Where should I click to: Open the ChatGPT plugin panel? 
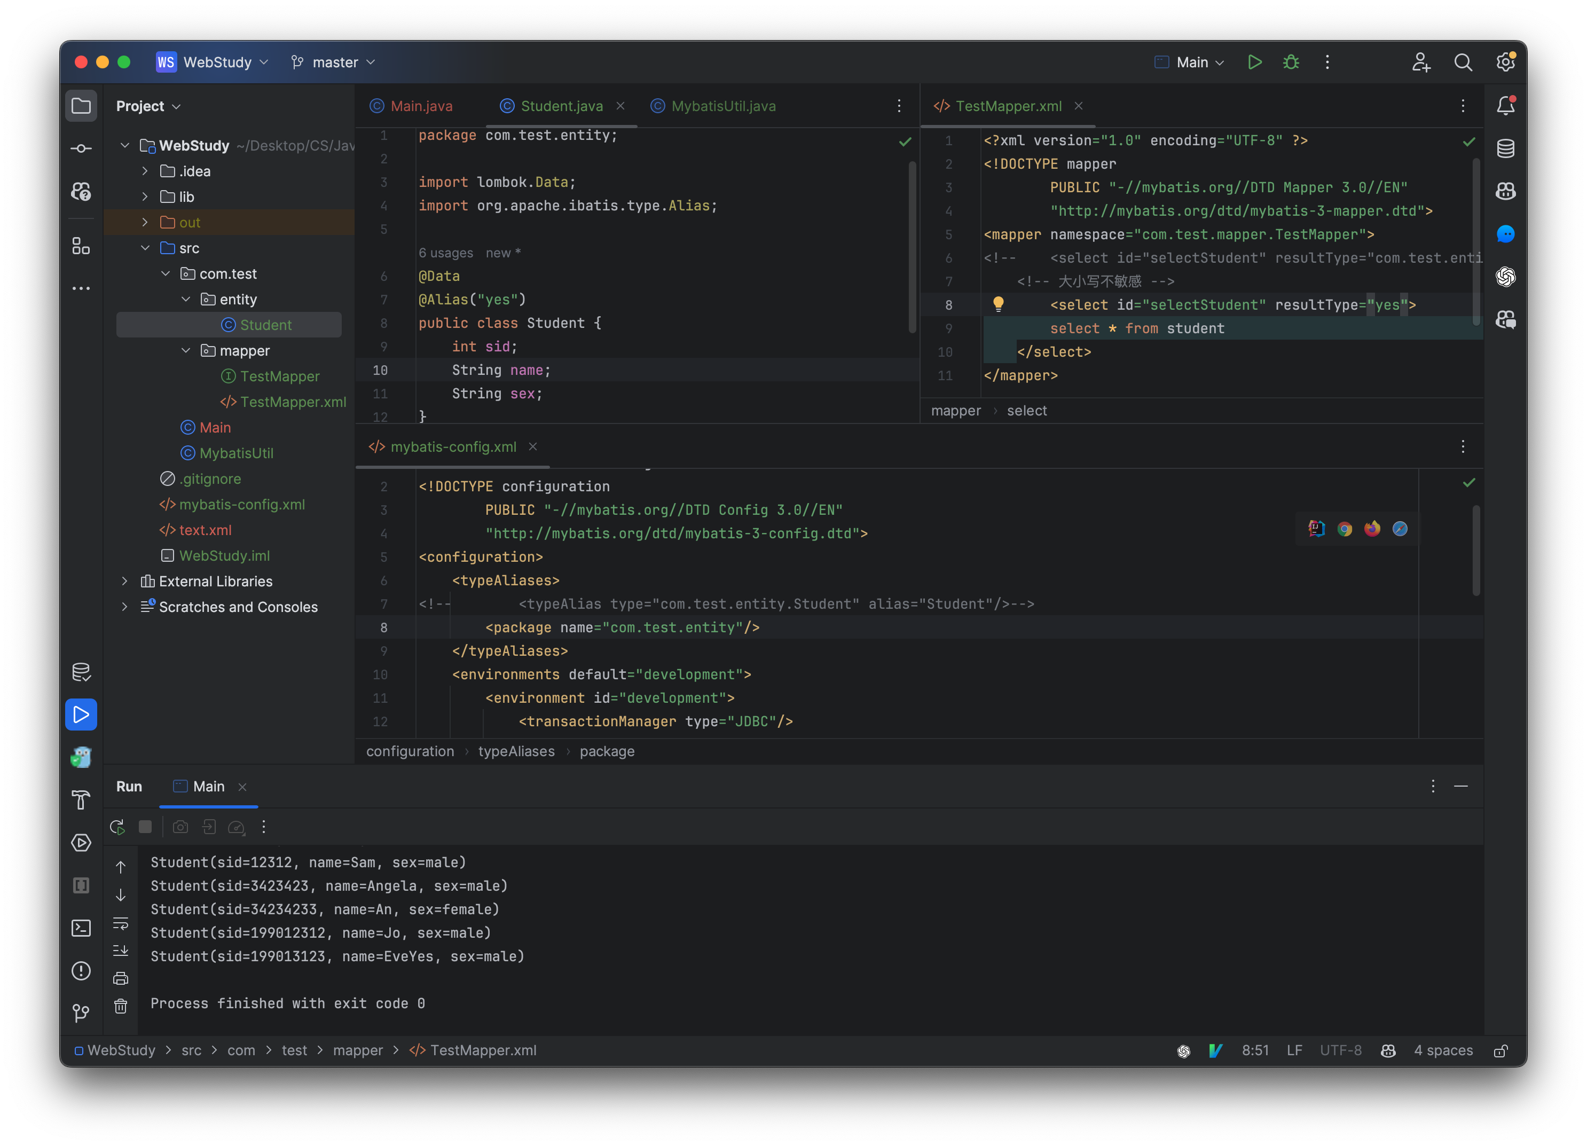pyautogui.click(x=1505, y=277)
